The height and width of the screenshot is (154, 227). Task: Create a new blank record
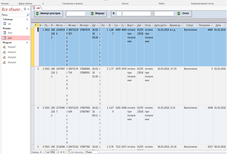point(64,152)
